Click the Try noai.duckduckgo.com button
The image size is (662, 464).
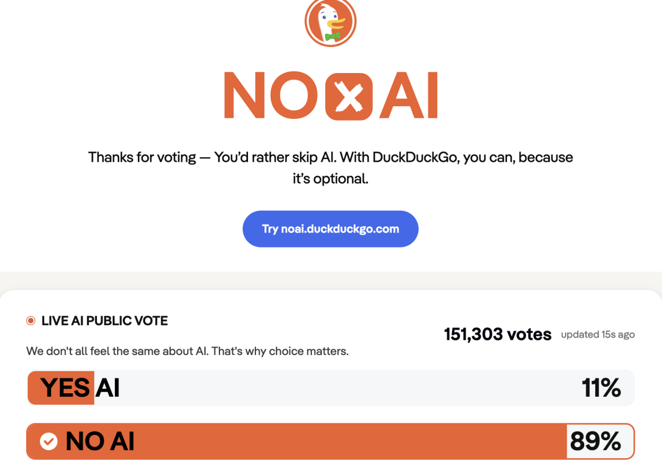(x=330, y=229)
